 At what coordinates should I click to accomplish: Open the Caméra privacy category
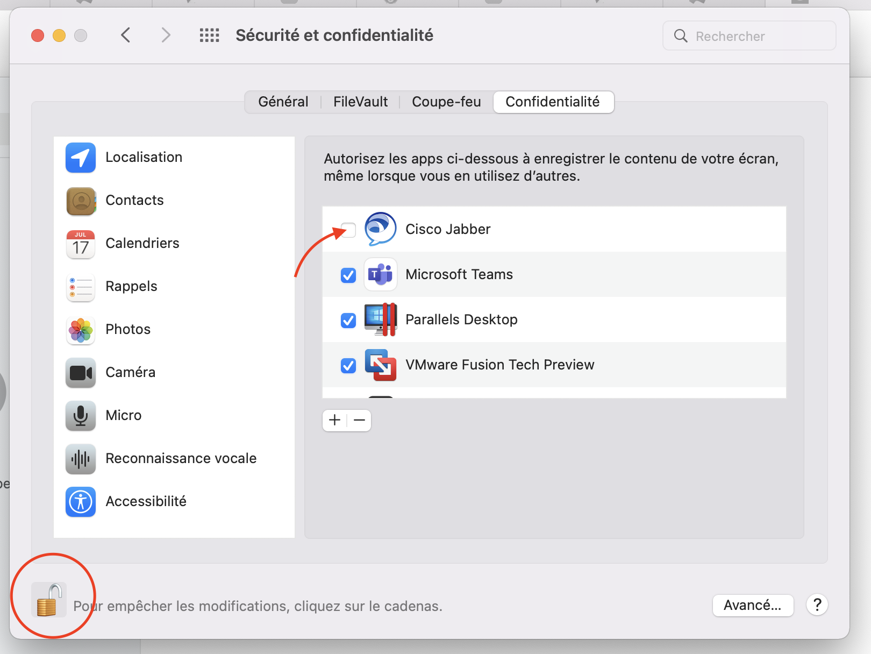(x=130, y=372)
